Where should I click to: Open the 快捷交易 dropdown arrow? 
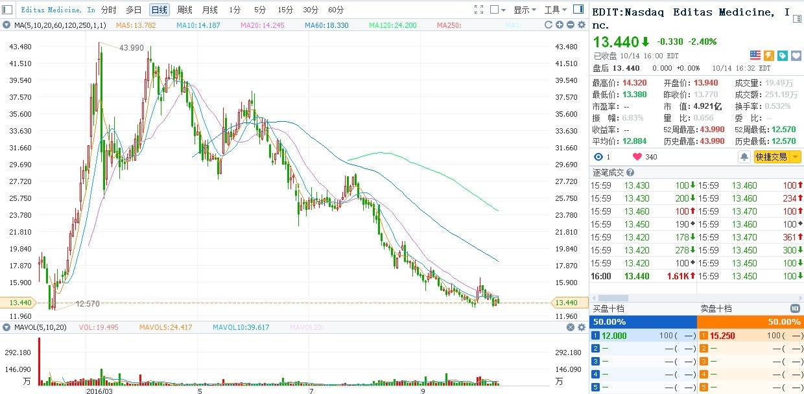[795, 157]
